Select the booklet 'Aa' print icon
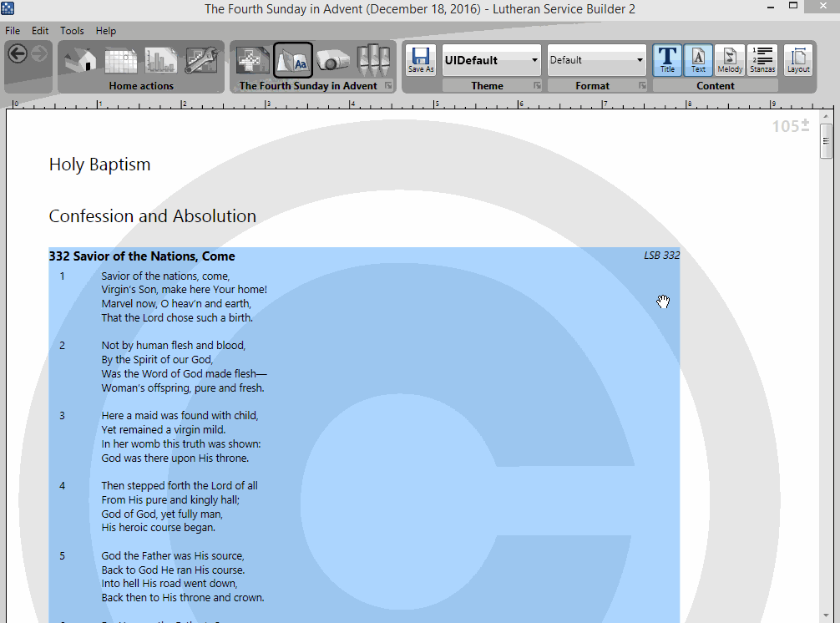Viewport: 840px width, 623px height. click(292, 59)
